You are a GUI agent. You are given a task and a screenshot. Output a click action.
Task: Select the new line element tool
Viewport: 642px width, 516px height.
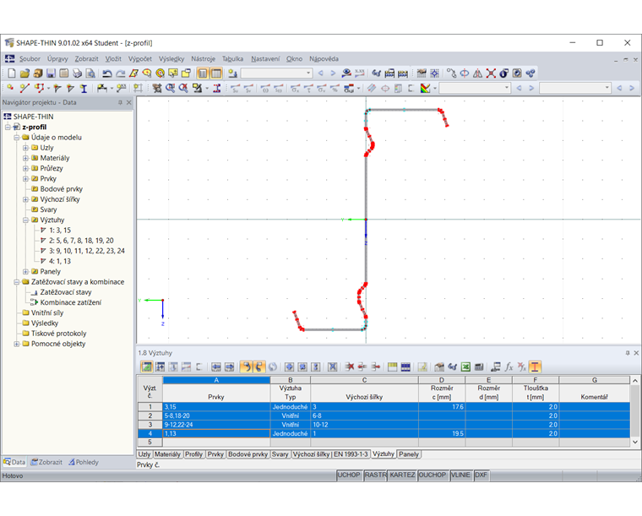[x=24, y=88]
